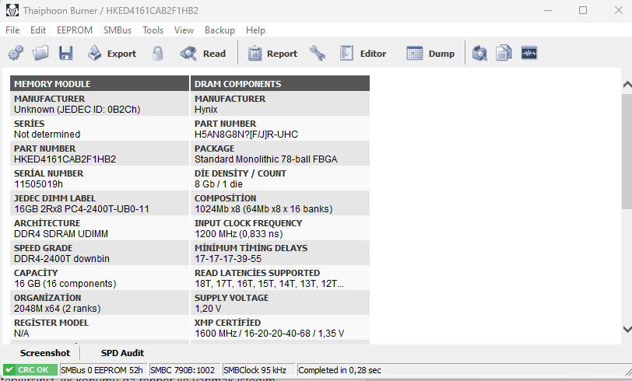Click the N/A register model value
This screenshot has width=632, height=381.
pyautogui.click(x=21, y=334)
